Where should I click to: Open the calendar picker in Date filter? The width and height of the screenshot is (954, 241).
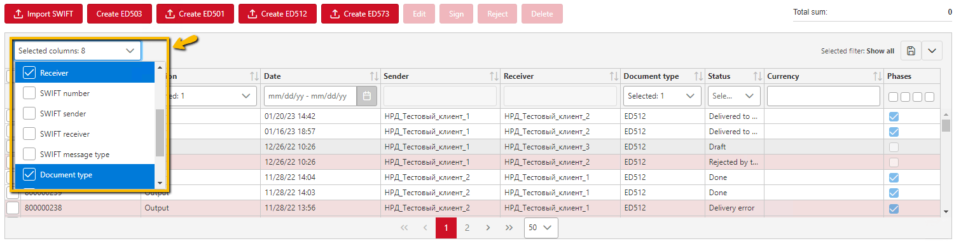click(367, 96)
